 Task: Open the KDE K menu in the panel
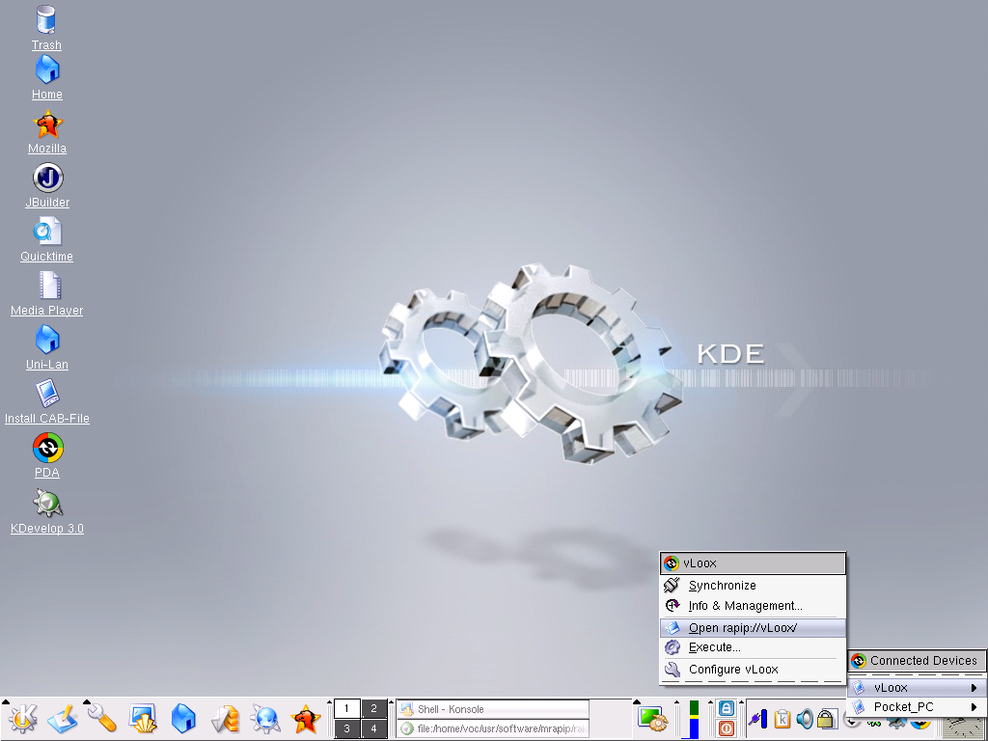21,719
